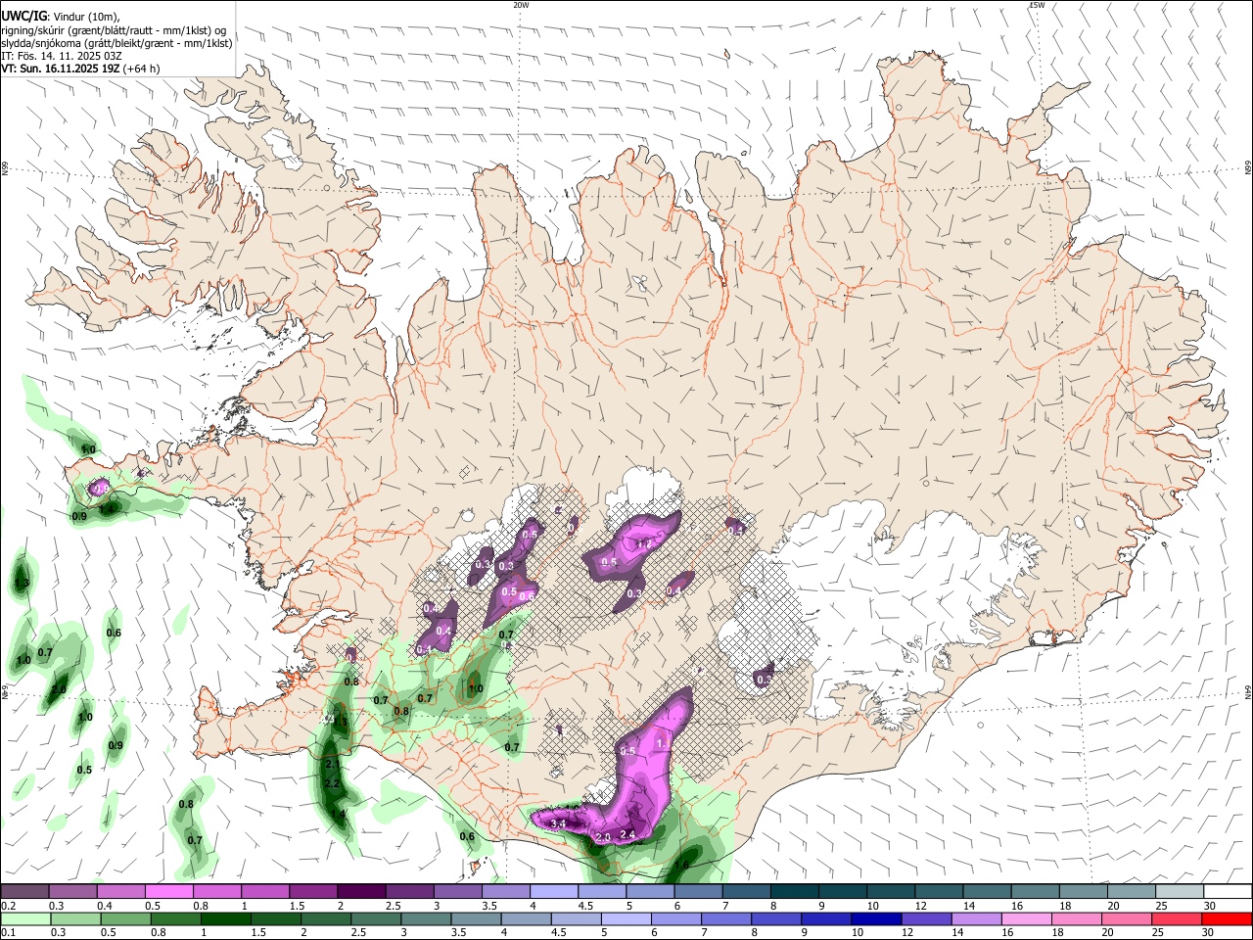Click the dark teal 8–9 snow scale swatch
This screenshot has height=940, width=1253.
(795, 891)
